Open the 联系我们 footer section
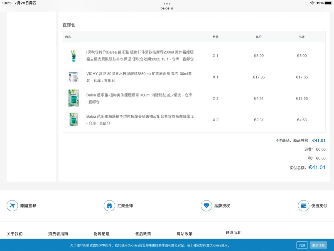This screenshot has height=251, width=334. click(234, 233)
